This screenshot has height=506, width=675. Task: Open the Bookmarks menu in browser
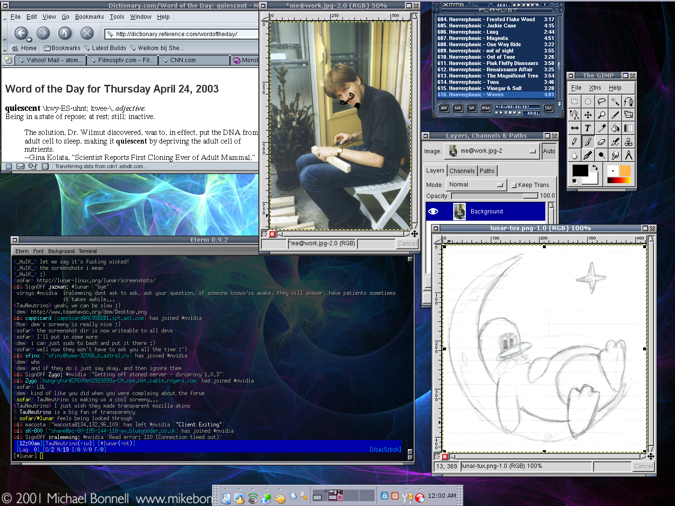tap(89, 17)
